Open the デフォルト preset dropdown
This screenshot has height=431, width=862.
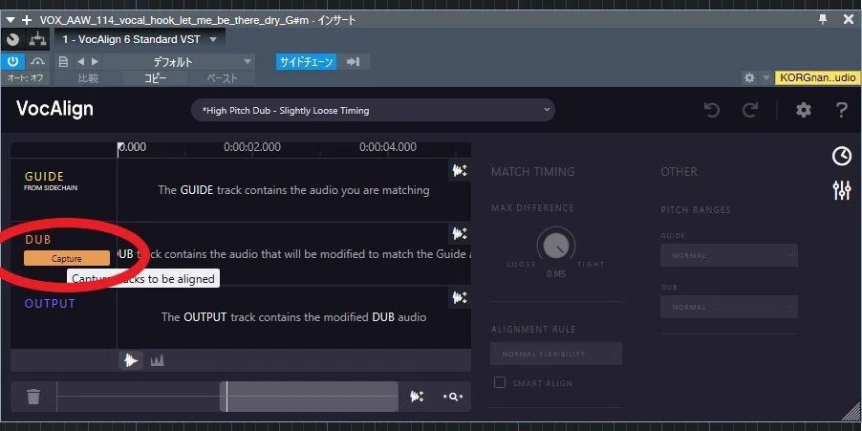point(178,61)
